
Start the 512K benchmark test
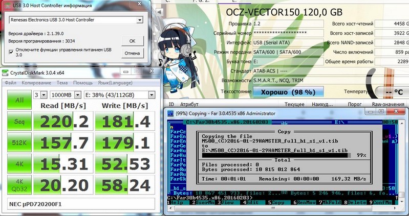(x=19, y=142)
